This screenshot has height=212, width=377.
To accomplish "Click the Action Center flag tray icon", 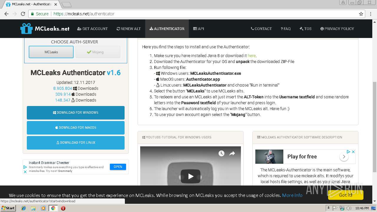I will tap(335, 208).
